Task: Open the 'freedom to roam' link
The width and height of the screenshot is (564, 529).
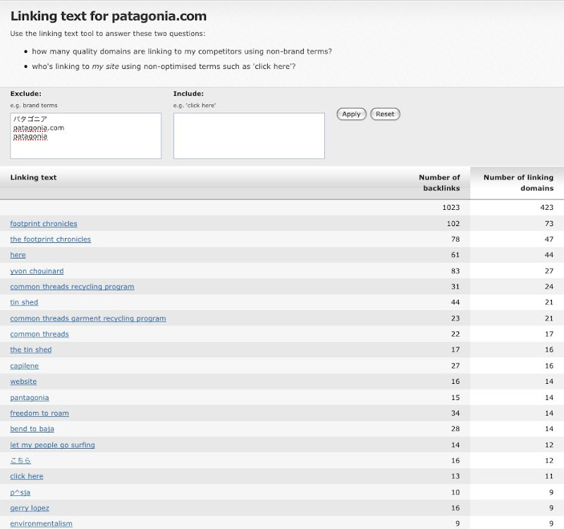Action: 39,413
